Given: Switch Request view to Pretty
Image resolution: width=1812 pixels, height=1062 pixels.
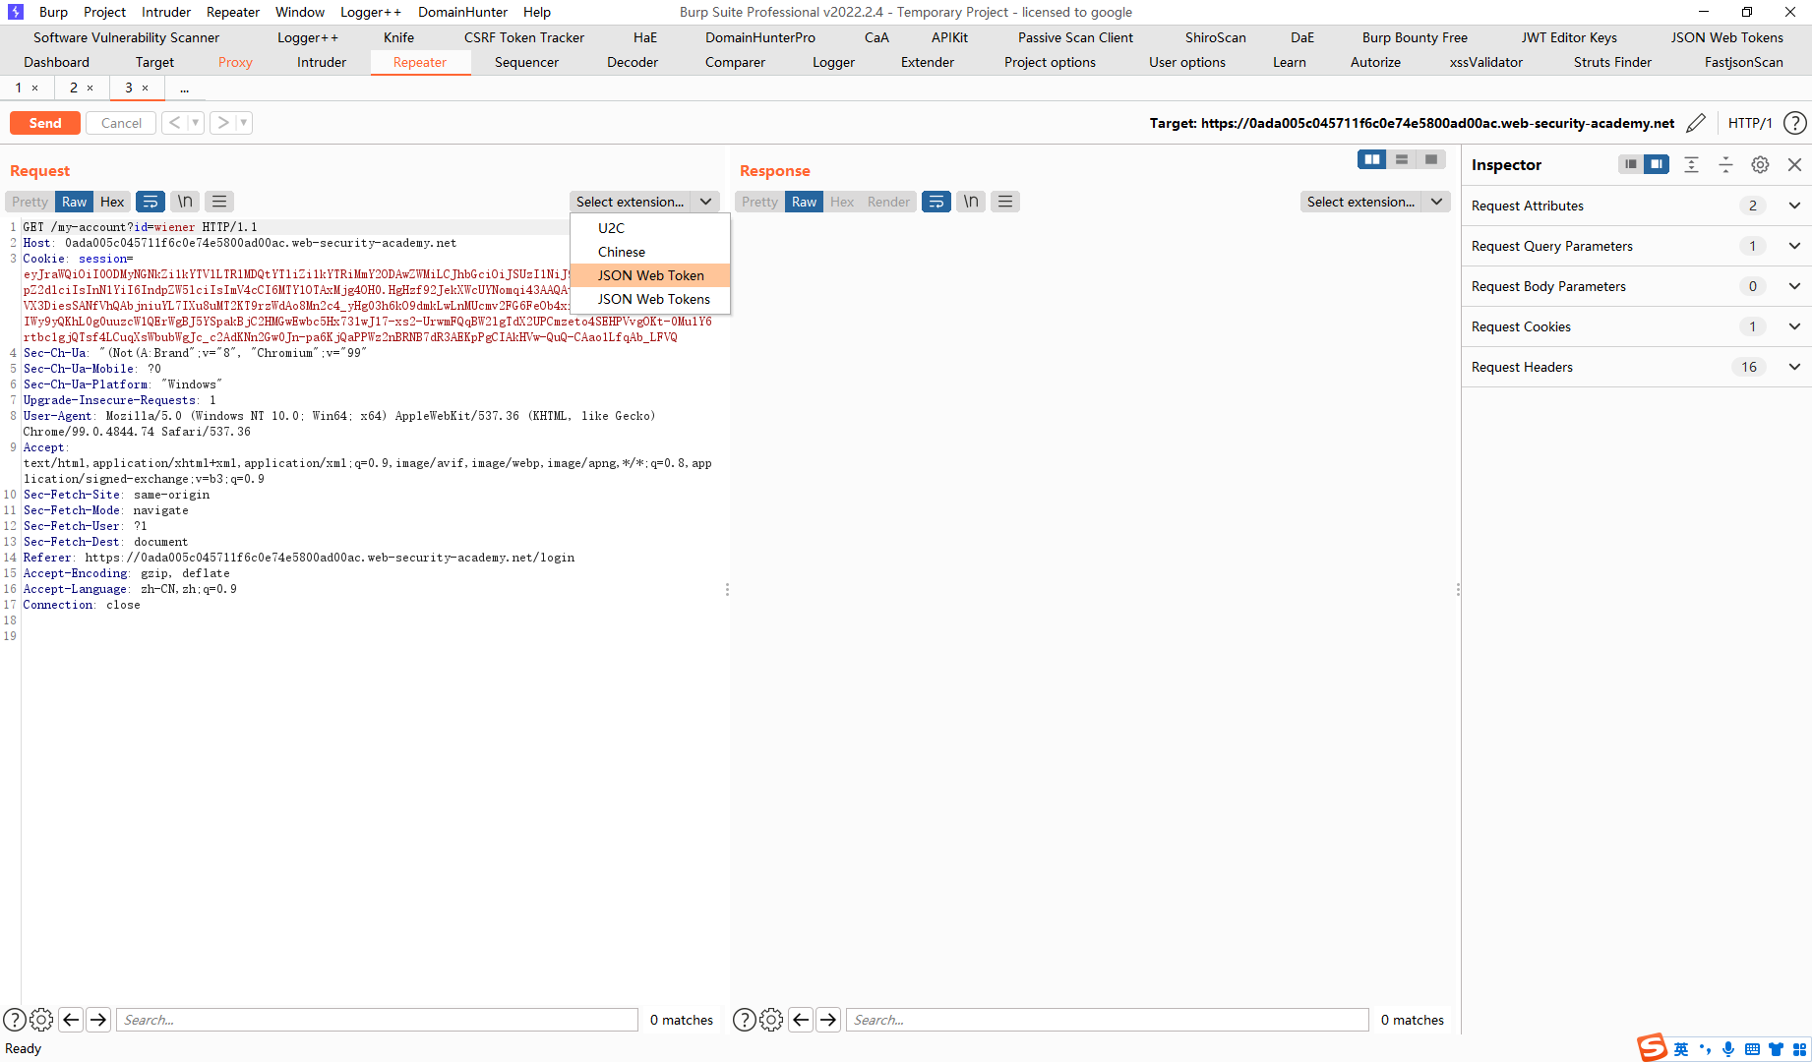Looking at the screenshot, I should coord(30,202).
